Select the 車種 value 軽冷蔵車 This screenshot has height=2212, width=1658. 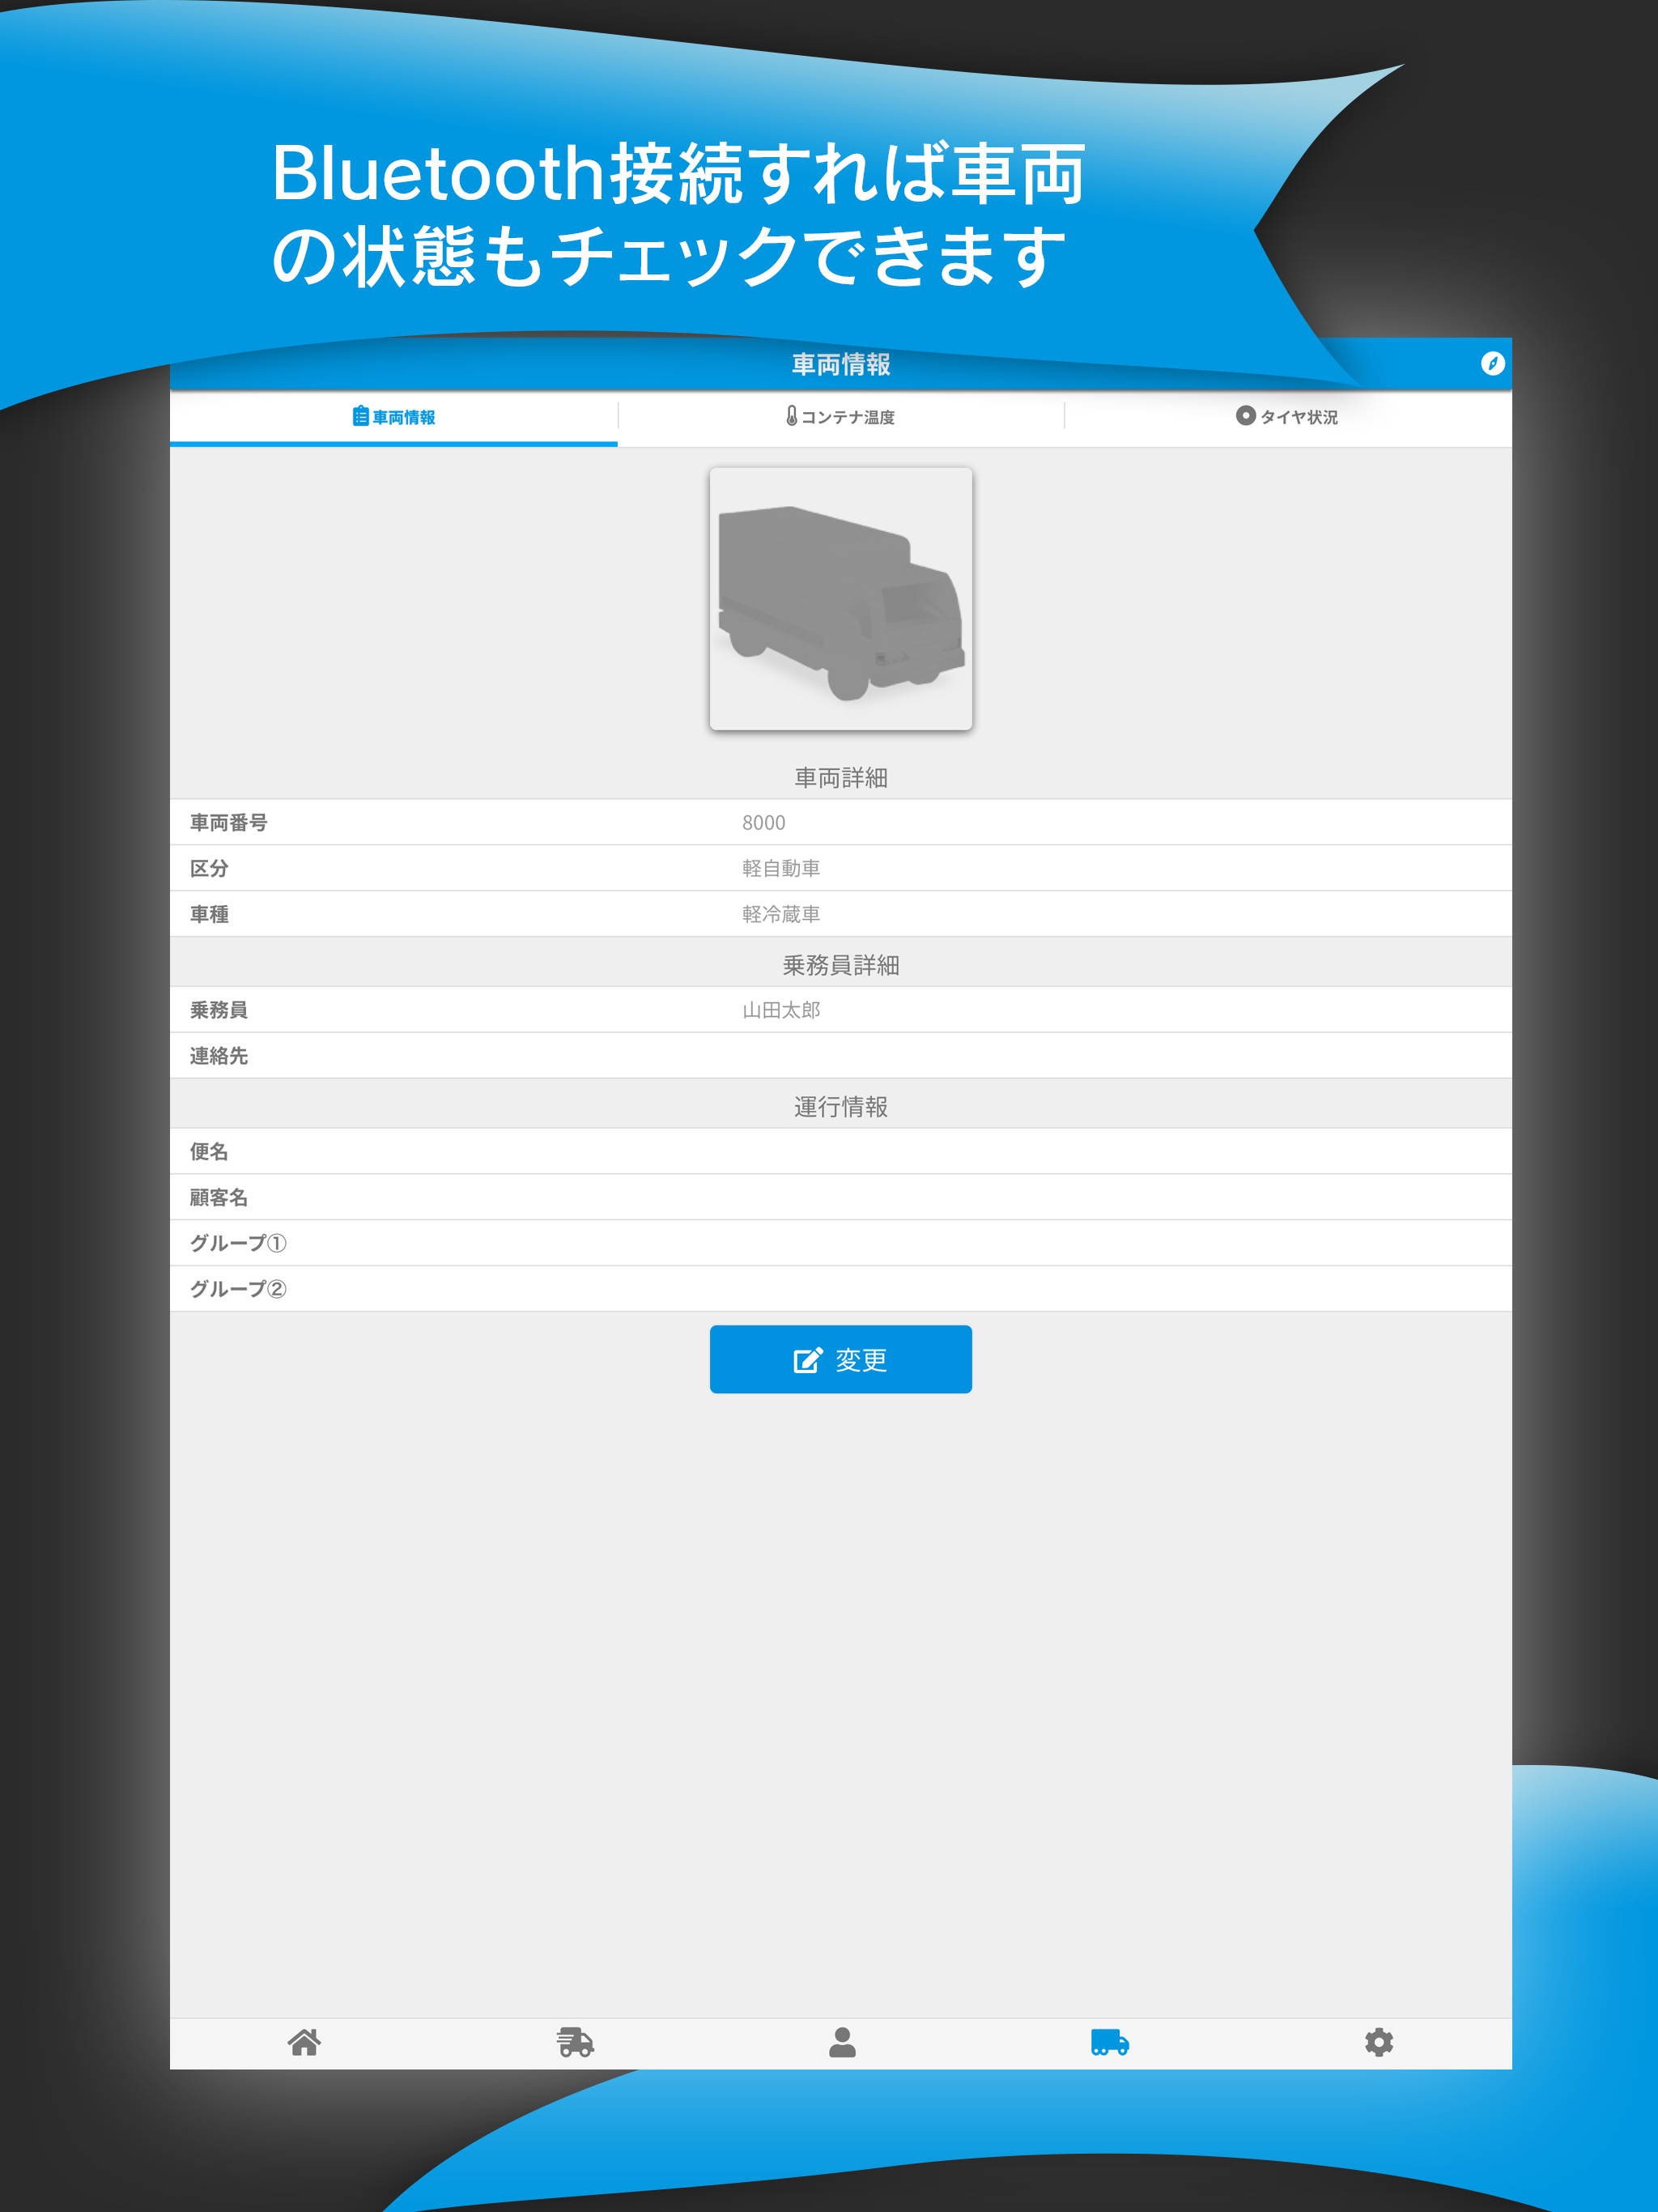tap(781, 915)
